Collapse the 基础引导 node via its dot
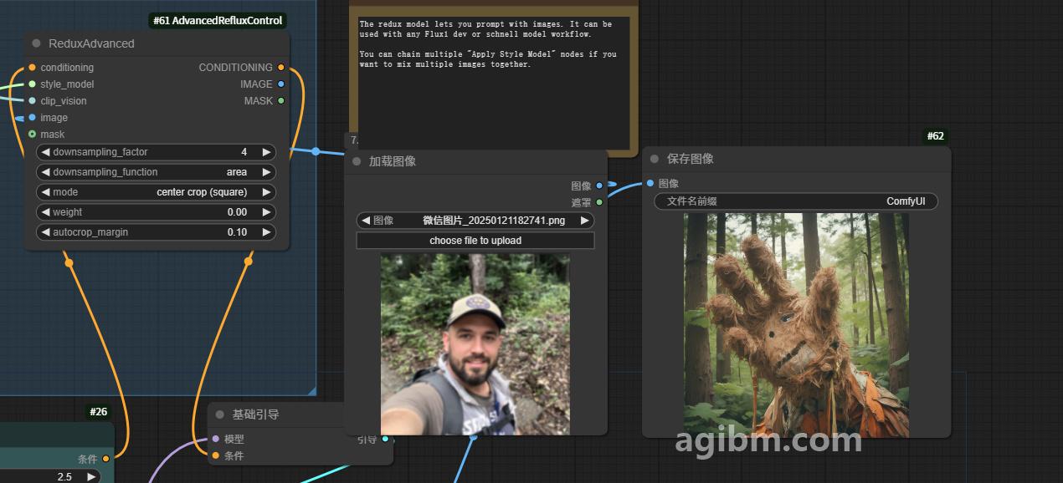1063x483 pixels. pos(220,414)
